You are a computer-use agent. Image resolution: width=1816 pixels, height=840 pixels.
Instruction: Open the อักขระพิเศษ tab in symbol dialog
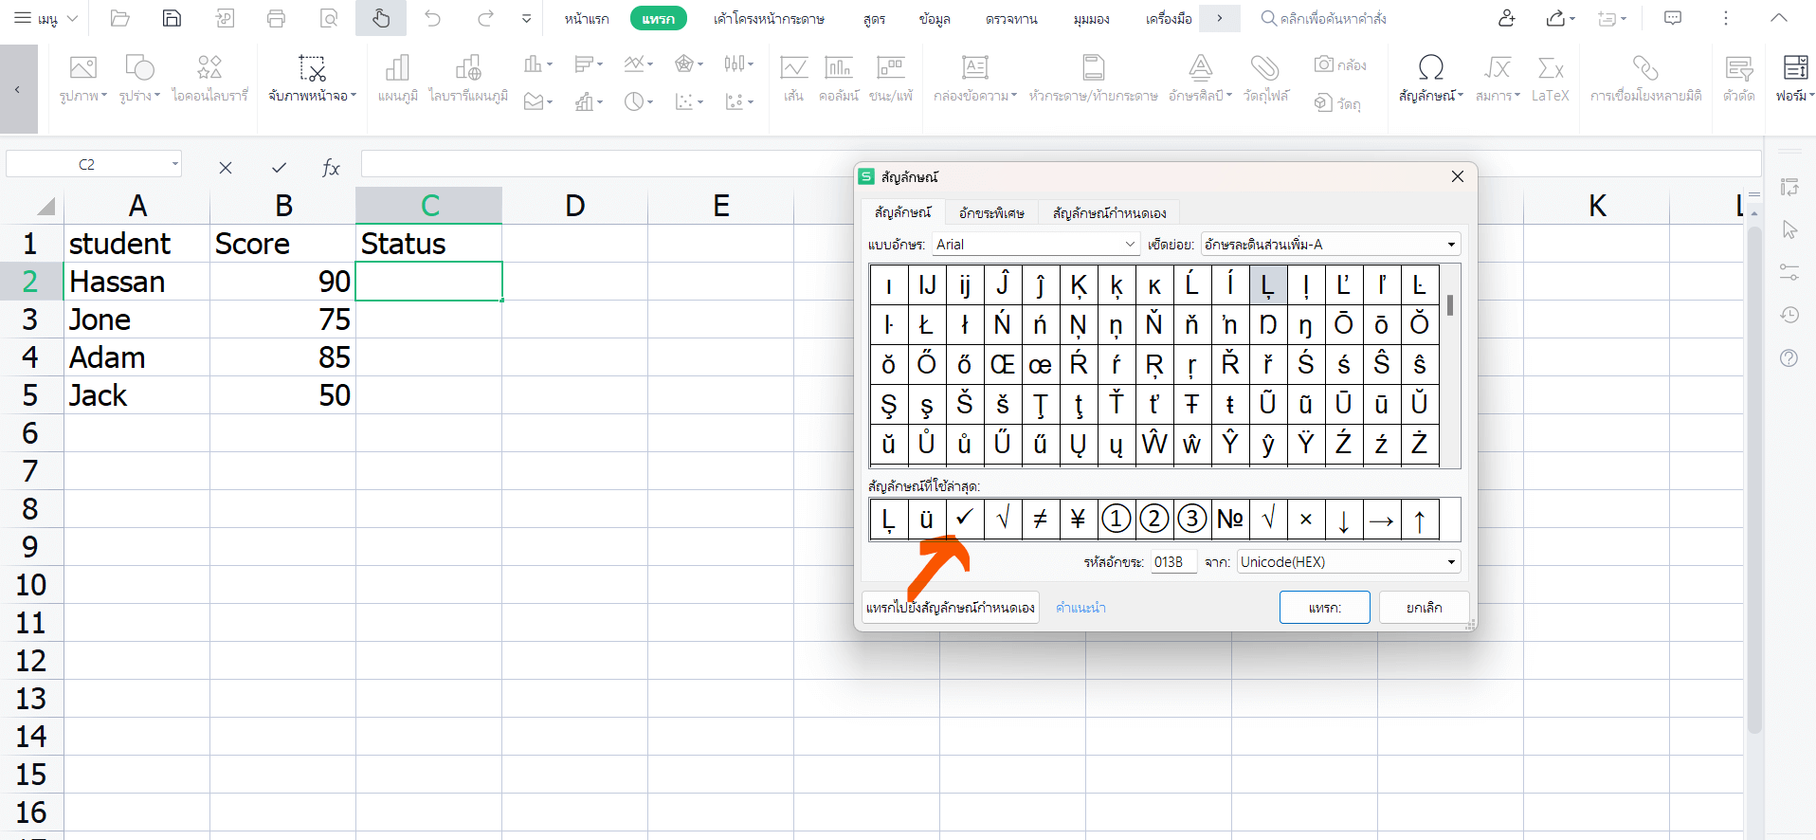[991, 212]
